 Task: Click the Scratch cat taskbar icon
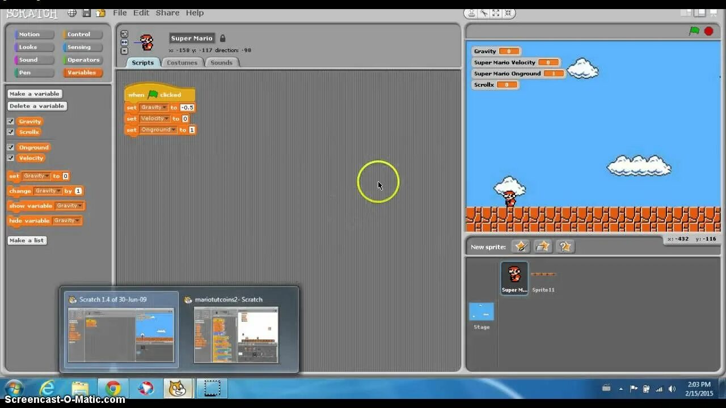click(178, 389)
